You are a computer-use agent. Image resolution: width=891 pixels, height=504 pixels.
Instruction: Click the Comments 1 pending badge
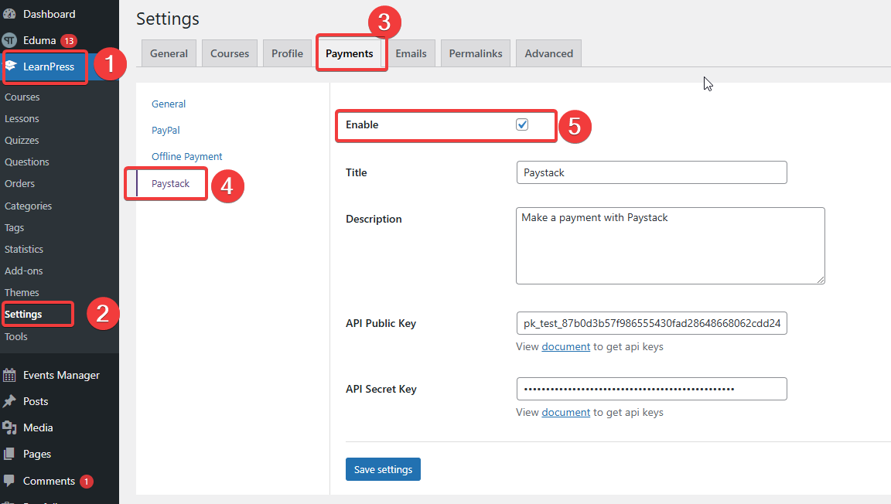[x=87, y=482]
